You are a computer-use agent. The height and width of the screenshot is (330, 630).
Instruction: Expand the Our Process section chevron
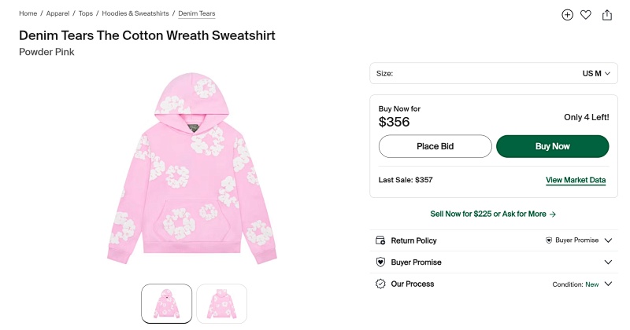pyautogui.click(x=608, y=284)
